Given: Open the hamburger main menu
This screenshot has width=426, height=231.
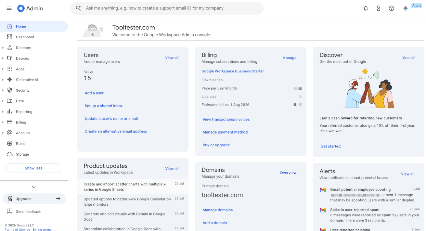Looking at the screenshot, I should point(9,8).
